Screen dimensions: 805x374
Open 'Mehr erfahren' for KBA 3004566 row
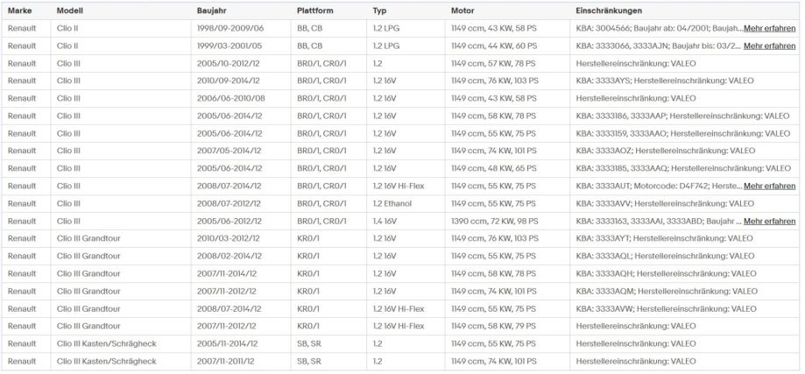pos(769,28)
